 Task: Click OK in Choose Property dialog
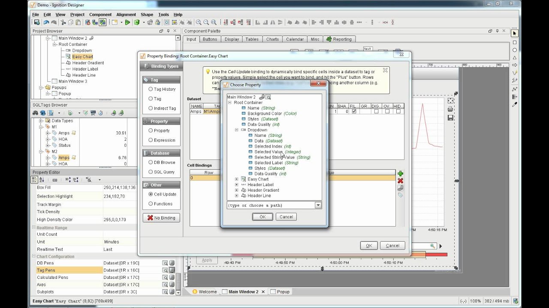pos(262,217)
